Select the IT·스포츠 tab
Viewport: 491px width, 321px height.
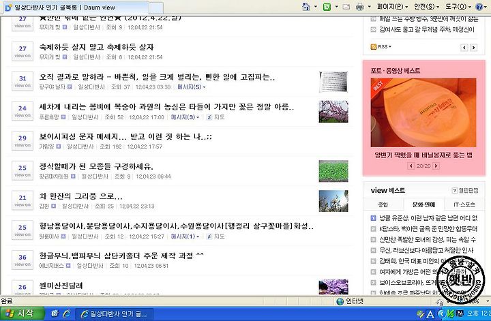[464, 204]
